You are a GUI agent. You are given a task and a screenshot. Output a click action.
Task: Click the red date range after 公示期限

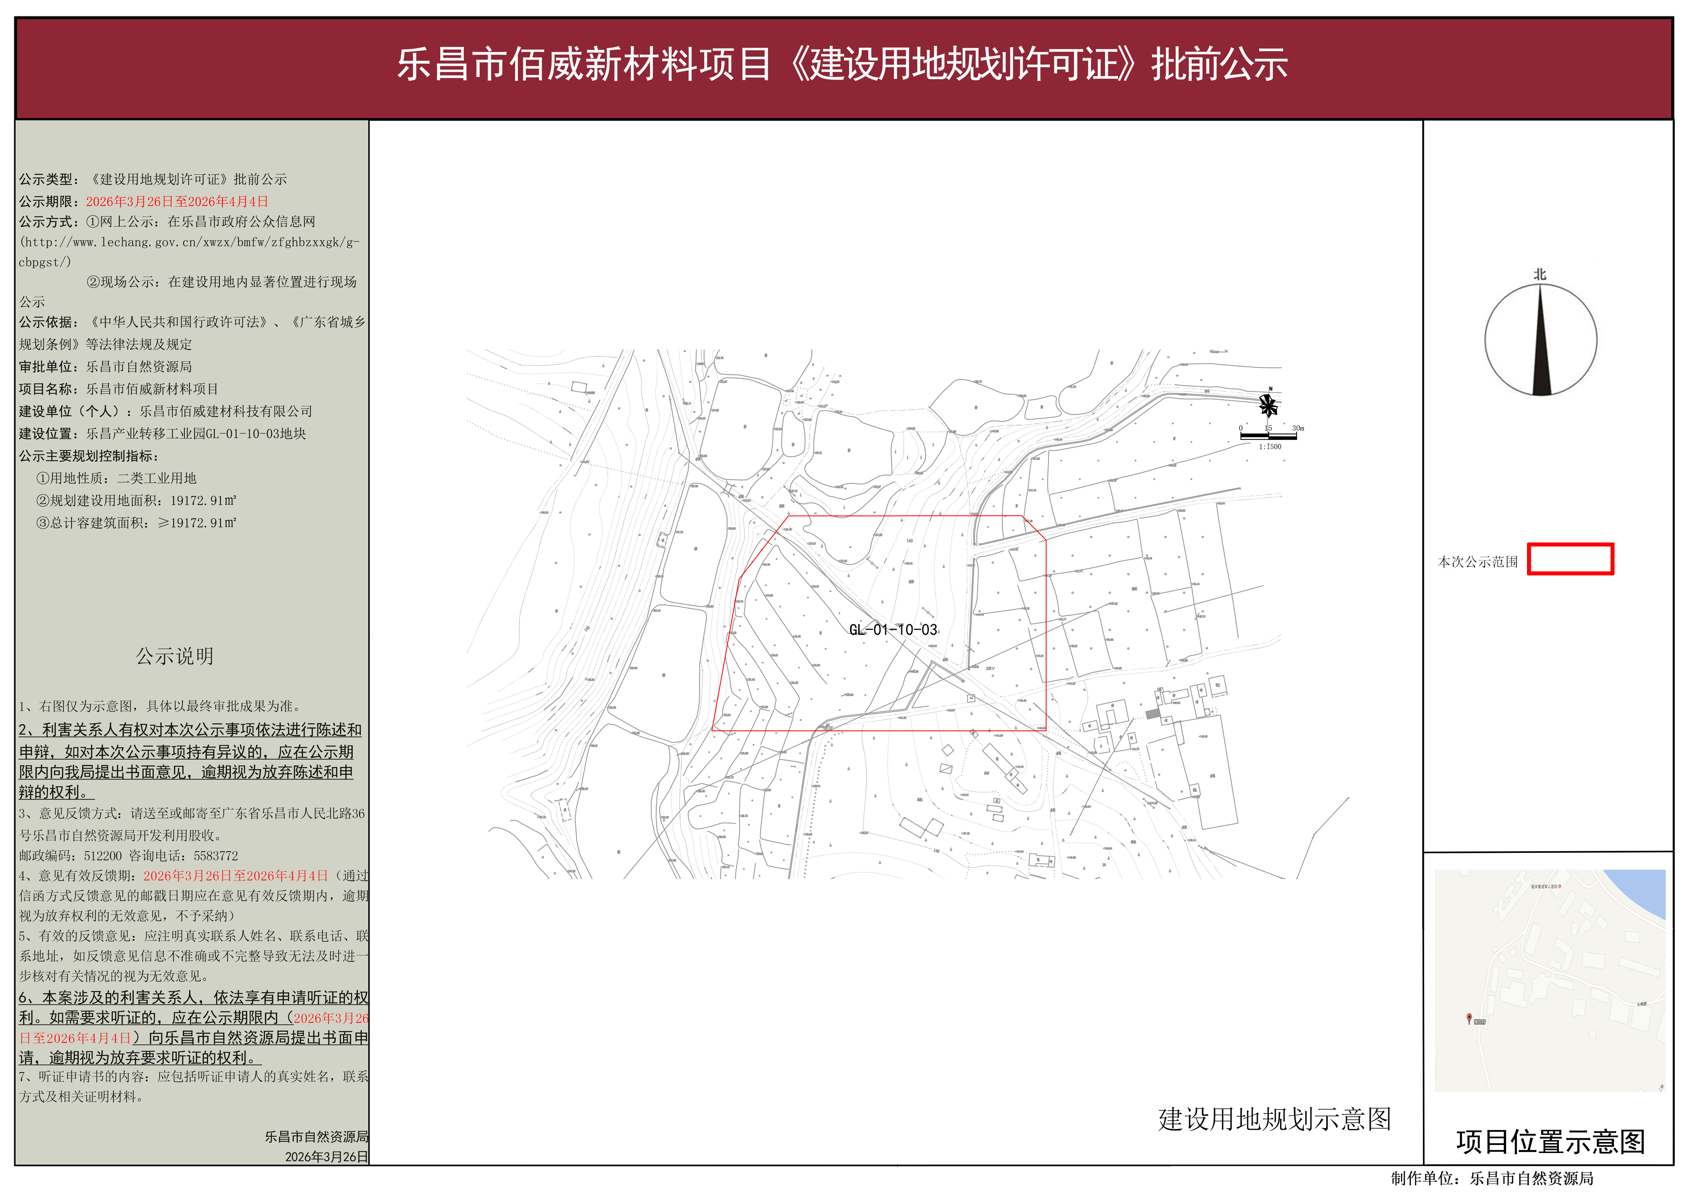177,202
